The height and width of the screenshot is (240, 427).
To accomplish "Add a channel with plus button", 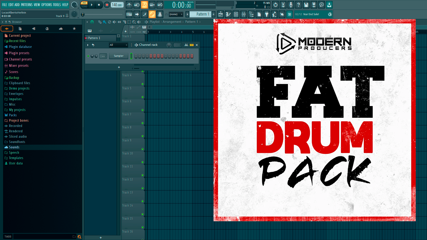I will click(119, 67).
